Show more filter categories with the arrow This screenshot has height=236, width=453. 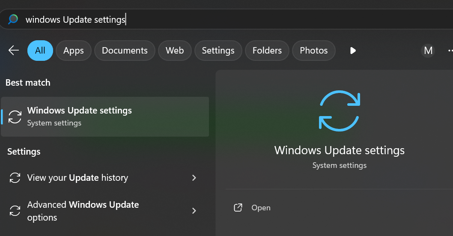click(x=353, y=51)
